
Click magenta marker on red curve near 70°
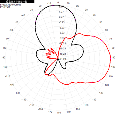(102, 41)
